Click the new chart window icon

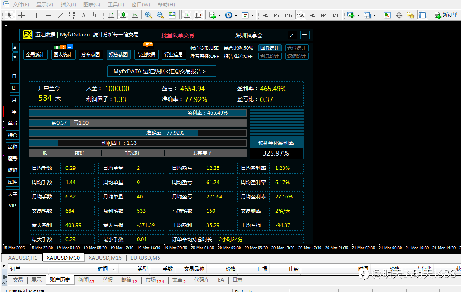351,15
